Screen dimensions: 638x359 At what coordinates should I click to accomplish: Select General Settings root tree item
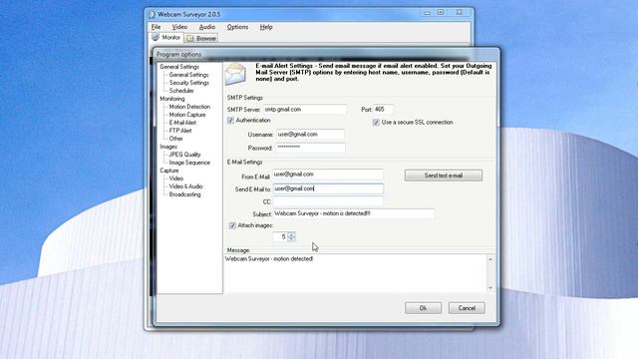coord(179,67)
